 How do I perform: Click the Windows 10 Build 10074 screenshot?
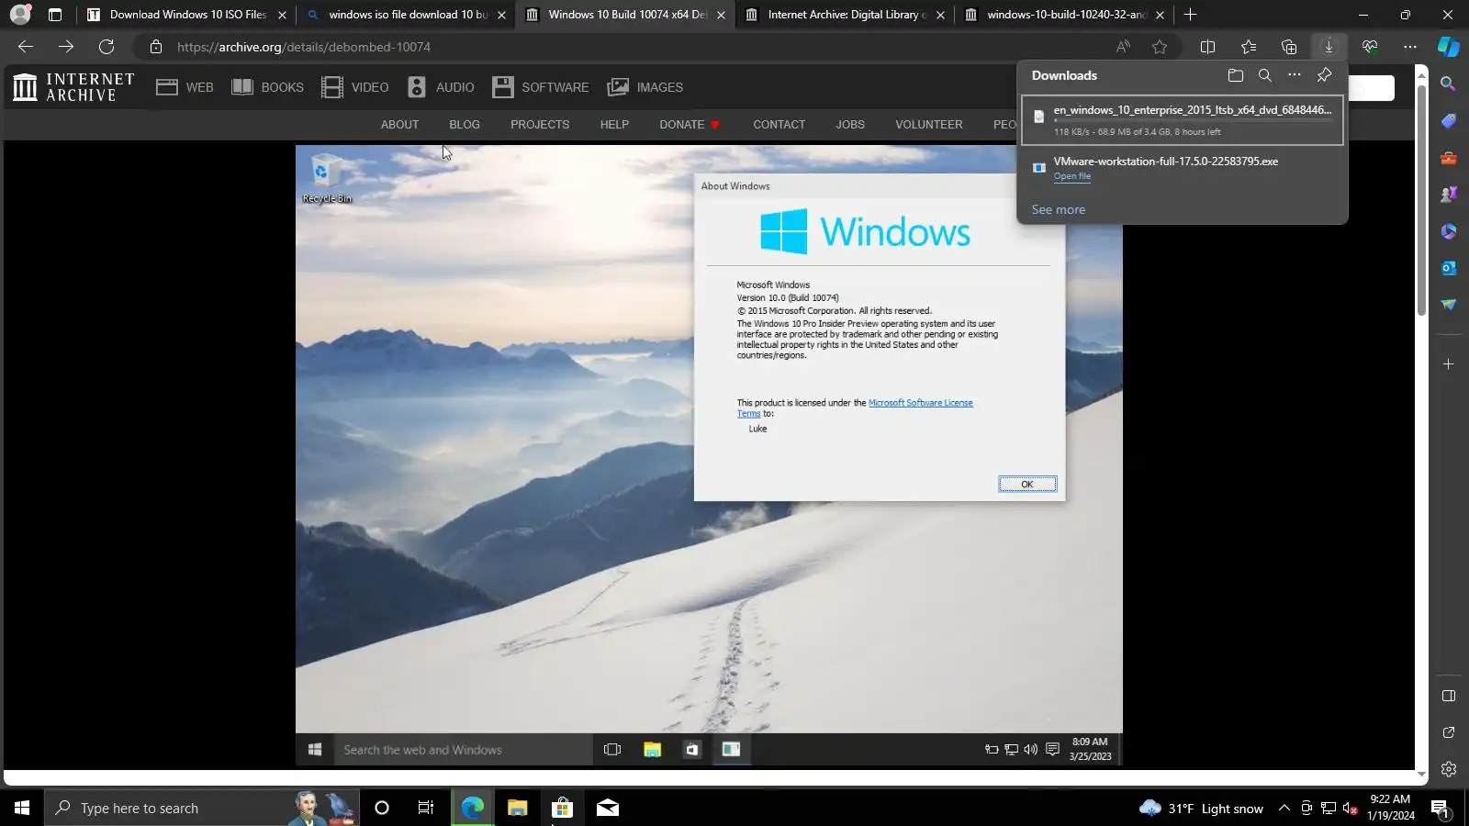[709, 455]
